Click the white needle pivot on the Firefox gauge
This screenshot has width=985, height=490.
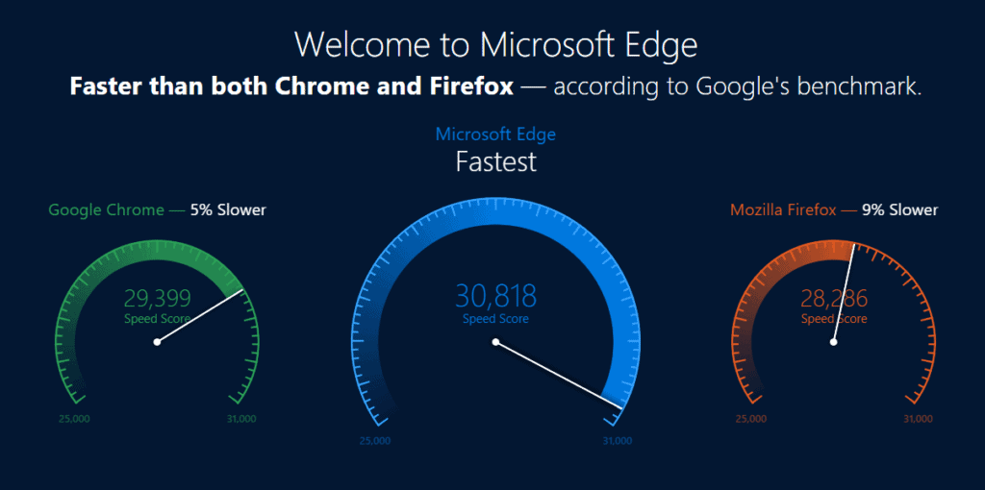(x=834, y=341)
